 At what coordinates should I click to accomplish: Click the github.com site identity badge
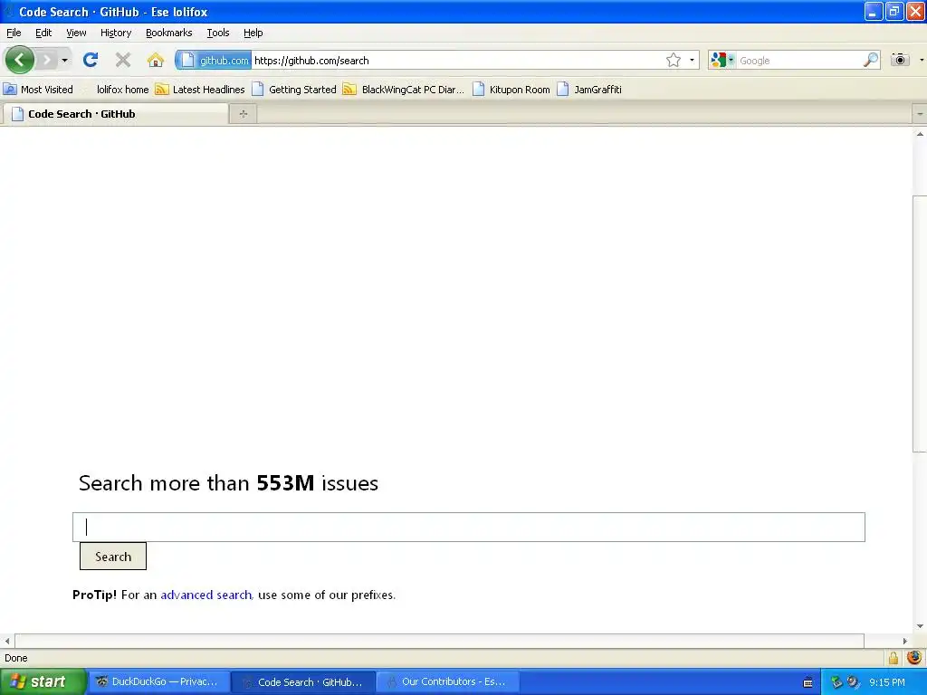click(214, 61)
